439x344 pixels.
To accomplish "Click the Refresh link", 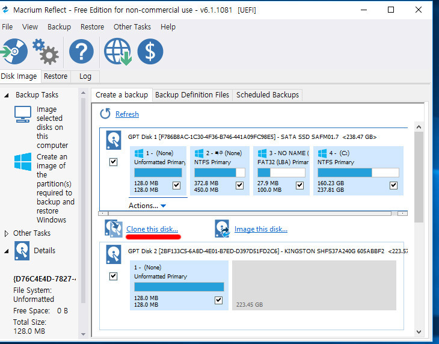I will pos(127,114).
